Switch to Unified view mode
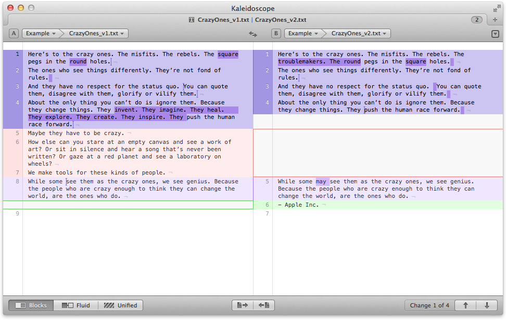Image resolution: width=506 pixels, height=322 pixels. tap(120, 305)
